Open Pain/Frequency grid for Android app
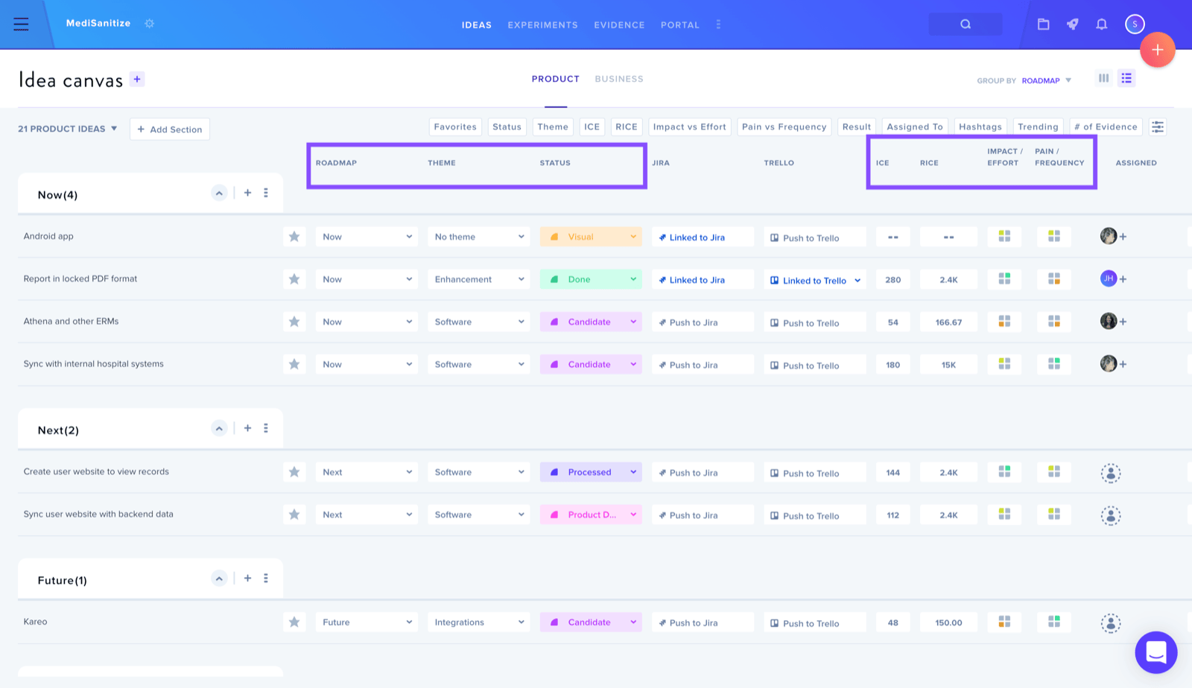The width and height of the screenshot is (1192, 688). [1053, 236]
